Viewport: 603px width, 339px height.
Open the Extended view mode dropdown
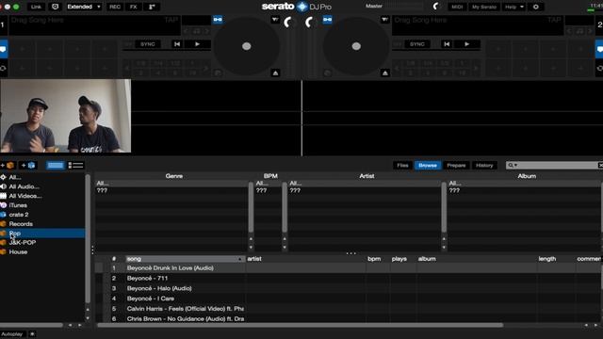(x=84, y=7)
